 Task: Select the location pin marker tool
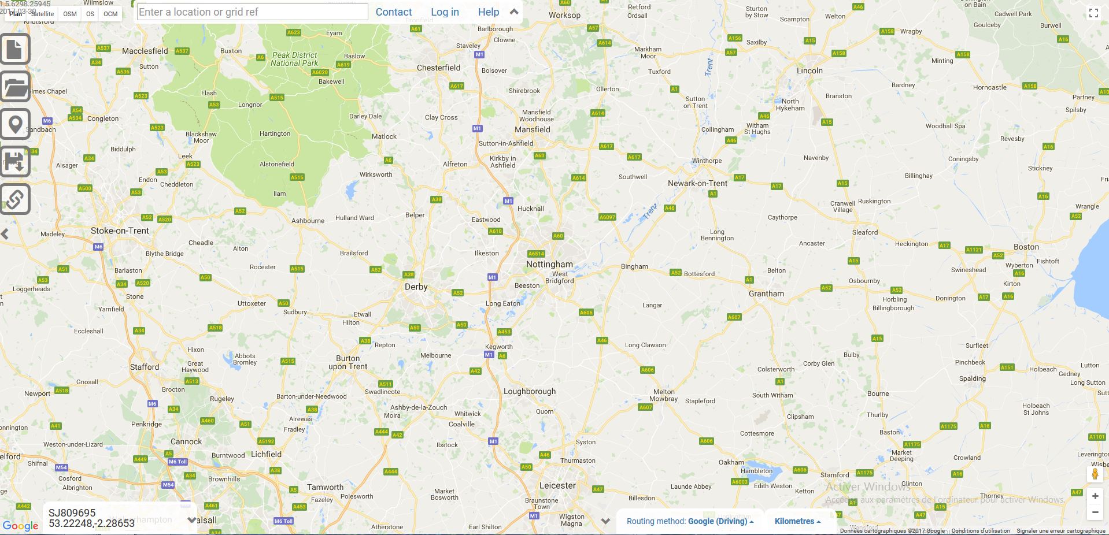point(15,124)
